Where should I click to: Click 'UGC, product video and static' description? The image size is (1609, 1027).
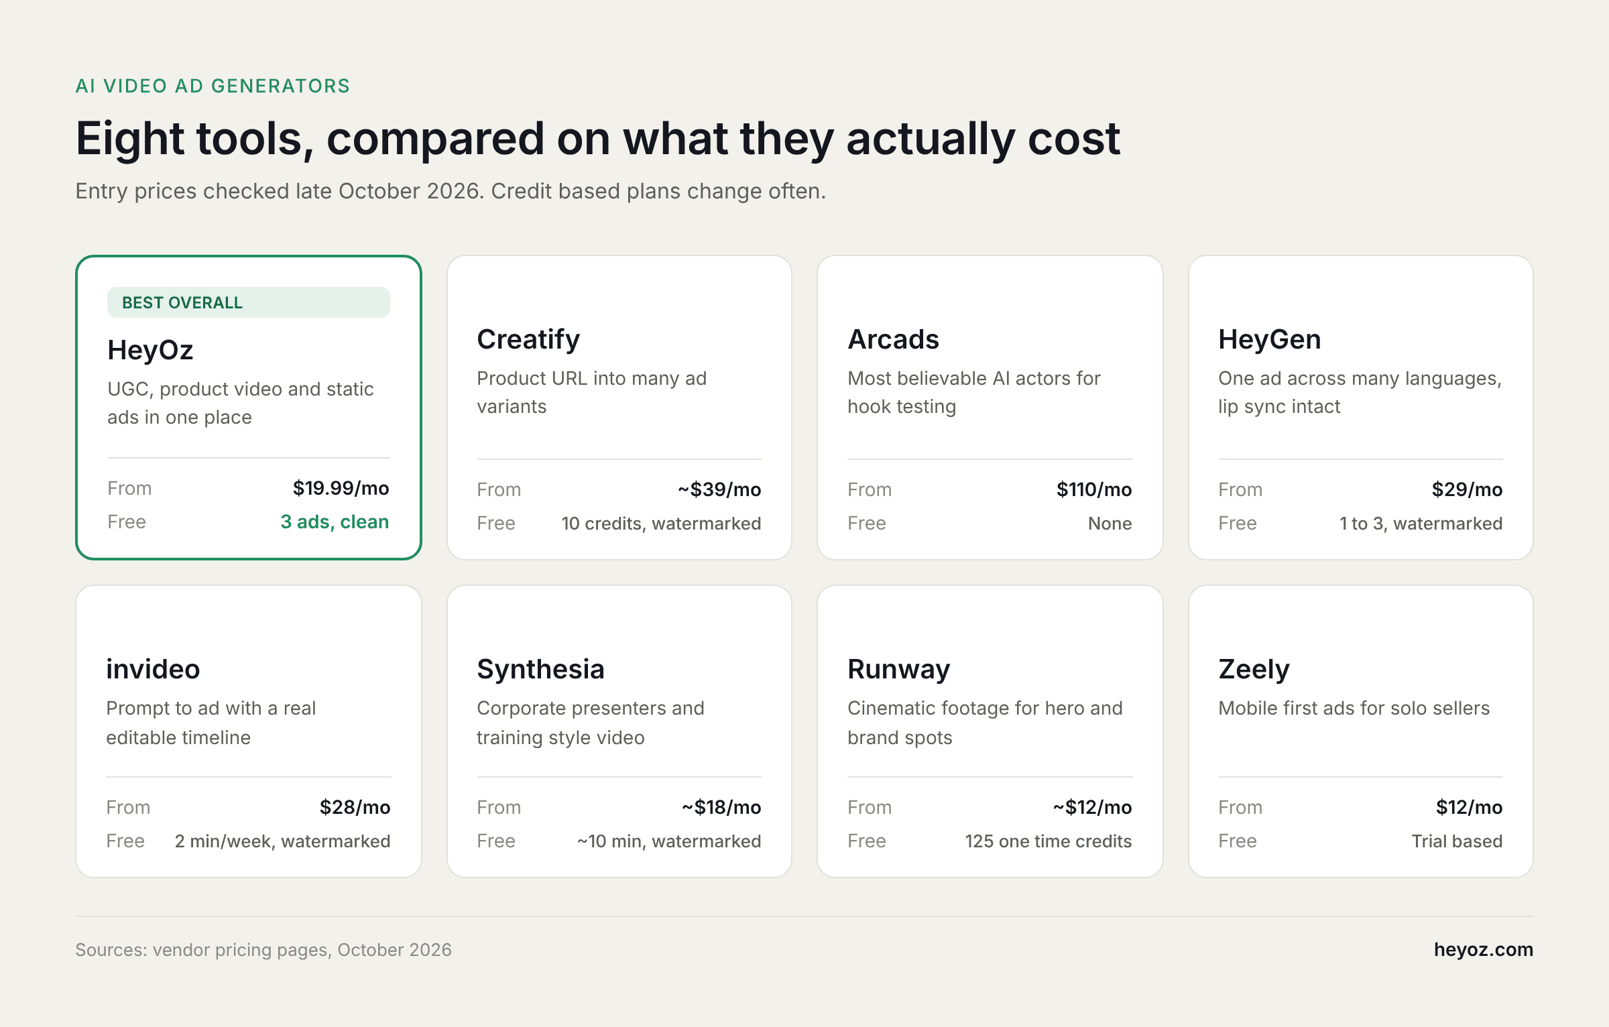[240, 403]
